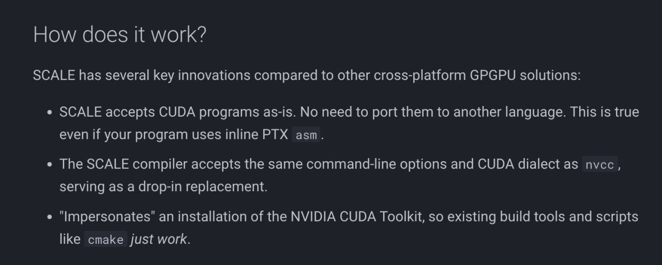Click the "How does it work?" heading

119,35
